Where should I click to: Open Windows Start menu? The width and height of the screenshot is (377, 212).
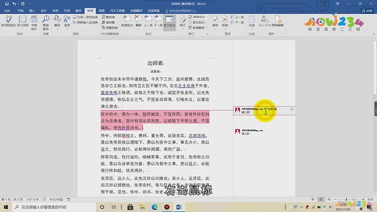(x=6, y=207)
